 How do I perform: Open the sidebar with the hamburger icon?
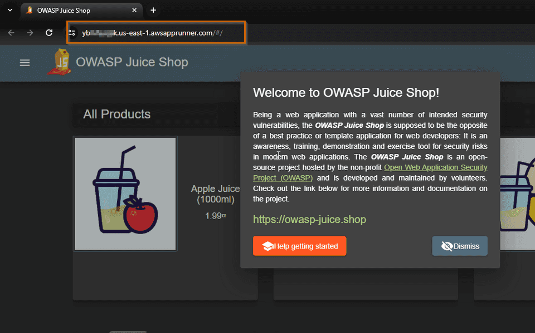(25, 62)
